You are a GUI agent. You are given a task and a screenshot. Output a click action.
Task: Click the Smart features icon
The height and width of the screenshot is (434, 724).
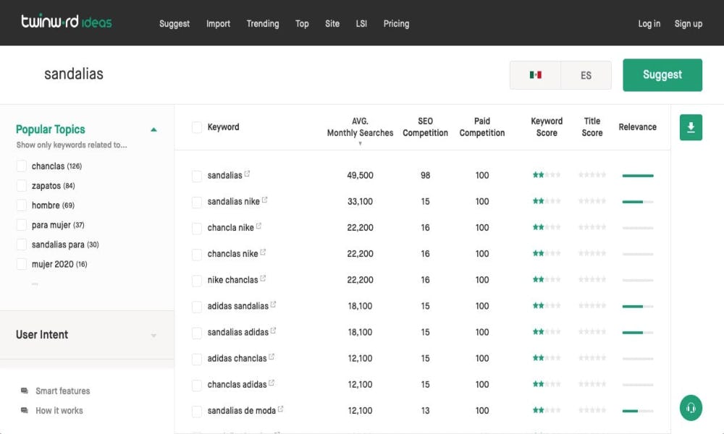click(26, 391)
